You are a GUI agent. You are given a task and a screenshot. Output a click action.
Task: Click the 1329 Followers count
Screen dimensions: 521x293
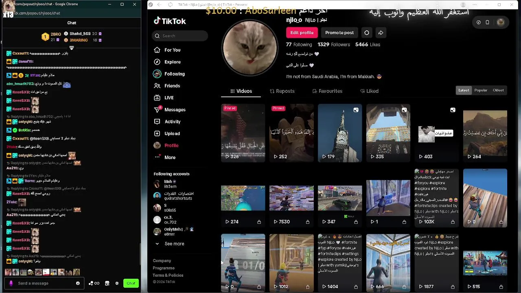[334, 45]
